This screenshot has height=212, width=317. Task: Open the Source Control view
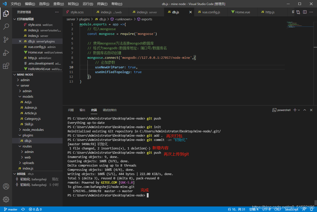6,39
